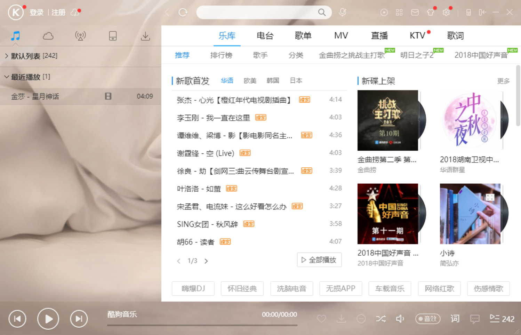
Task: Focus the search input field
Action: click(x=257, y=13)
